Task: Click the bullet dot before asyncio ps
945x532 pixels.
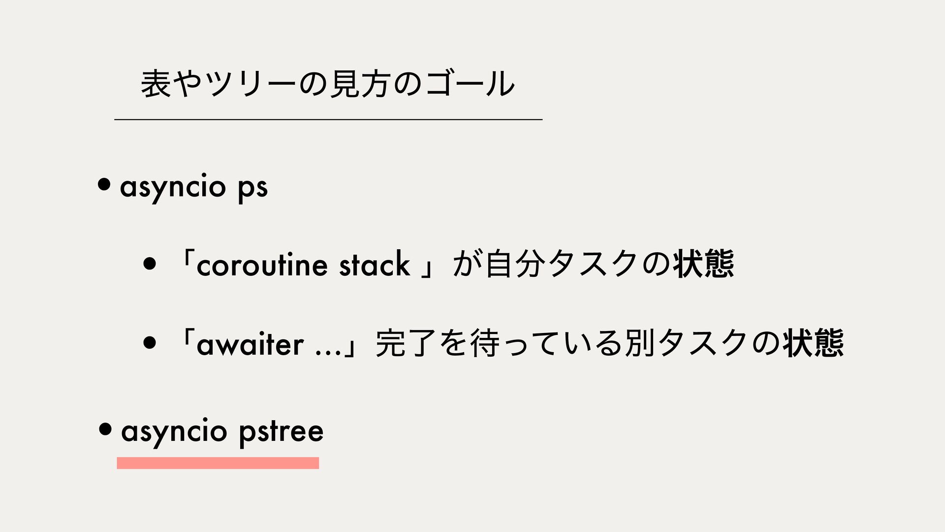Action: pos(104,184)
